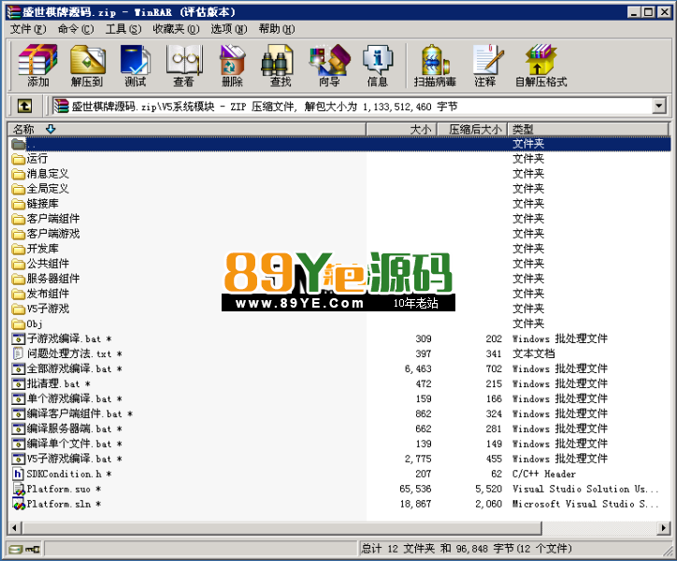Image resolution: width=677 pixels, height=561 pixels.
Task: Select V5子游戏编译.bat file
Action: coord(67,459)
